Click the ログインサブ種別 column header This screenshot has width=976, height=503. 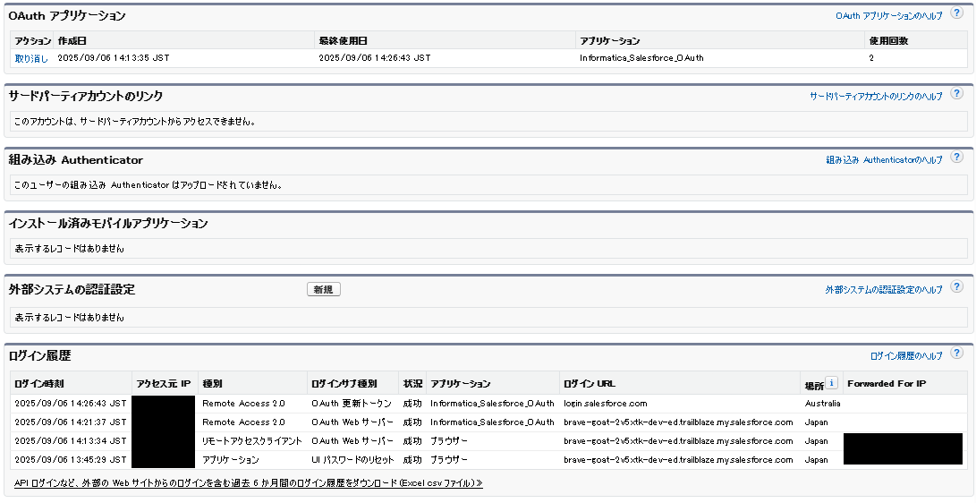(x=344, y=384)
